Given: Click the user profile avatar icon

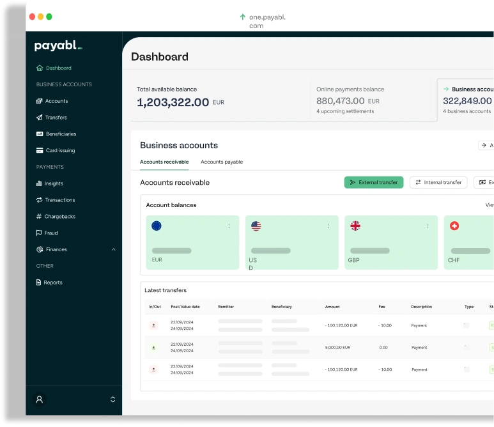Looking at the screenshot, I should pos(40,400).
